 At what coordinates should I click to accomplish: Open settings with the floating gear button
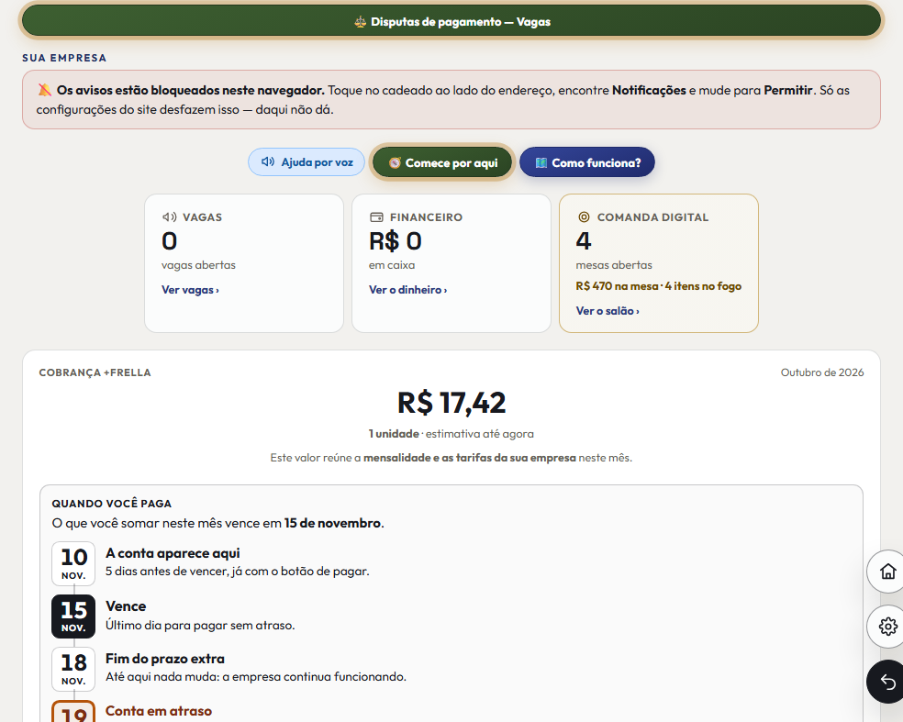tap(887, 626)
